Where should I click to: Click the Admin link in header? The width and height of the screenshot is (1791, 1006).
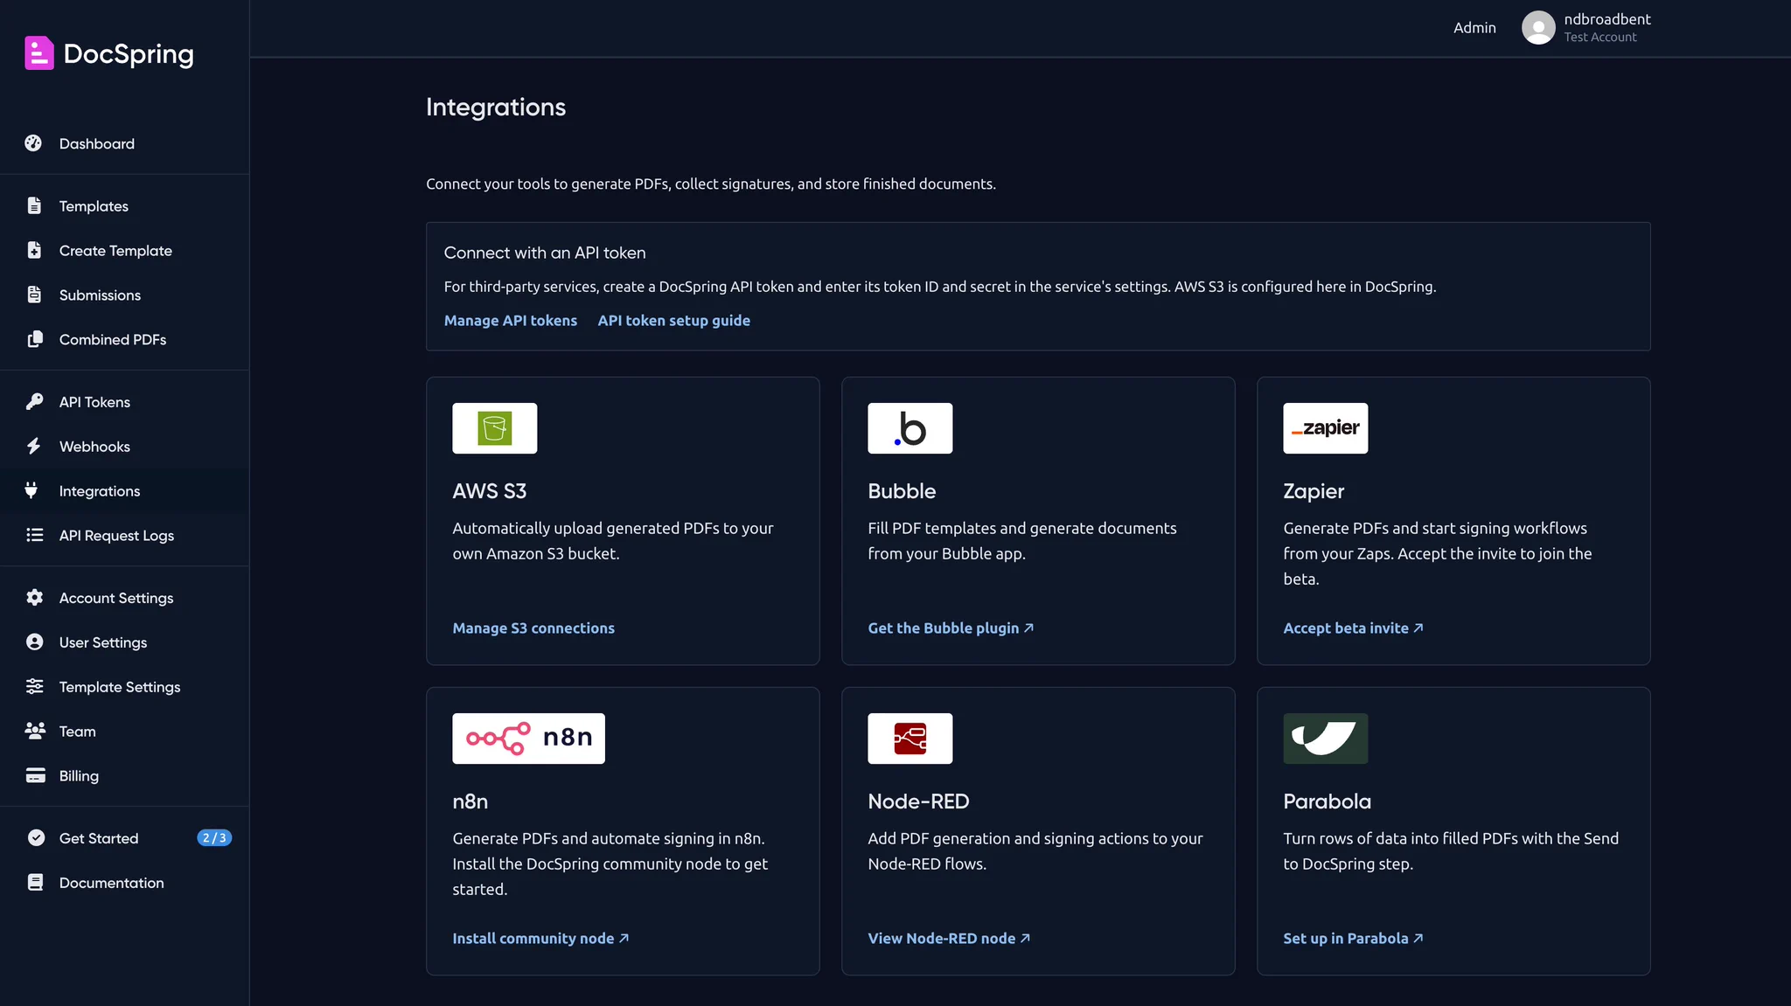(x=1474, y=27)
